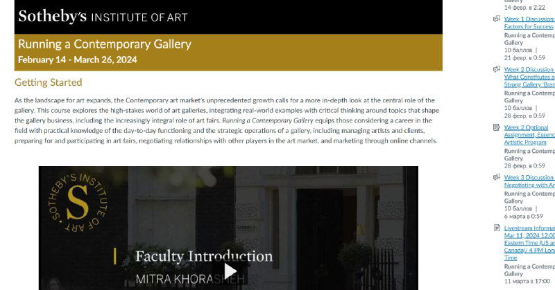Click the Livestream Information calendar icon
The height and width of the screenshot is (290, 555).
pyautogui.click(x=497, y=228)
